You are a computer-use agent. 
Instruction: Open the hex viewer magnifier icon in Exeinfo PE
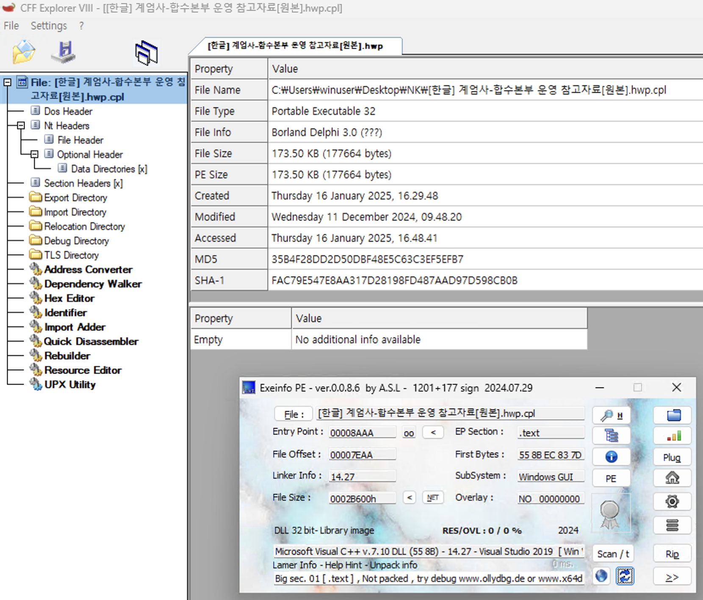(x=611, y=415)
